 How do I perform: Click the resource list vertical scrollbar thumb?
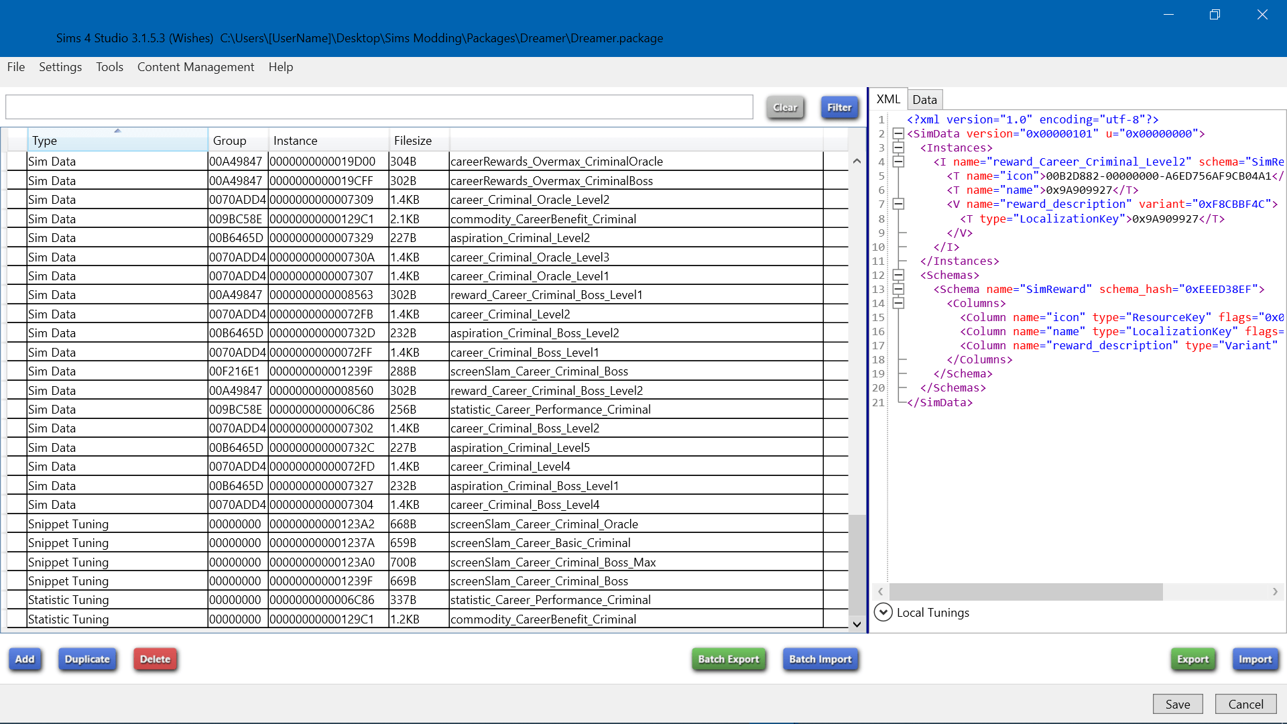[x=857, y=564]
